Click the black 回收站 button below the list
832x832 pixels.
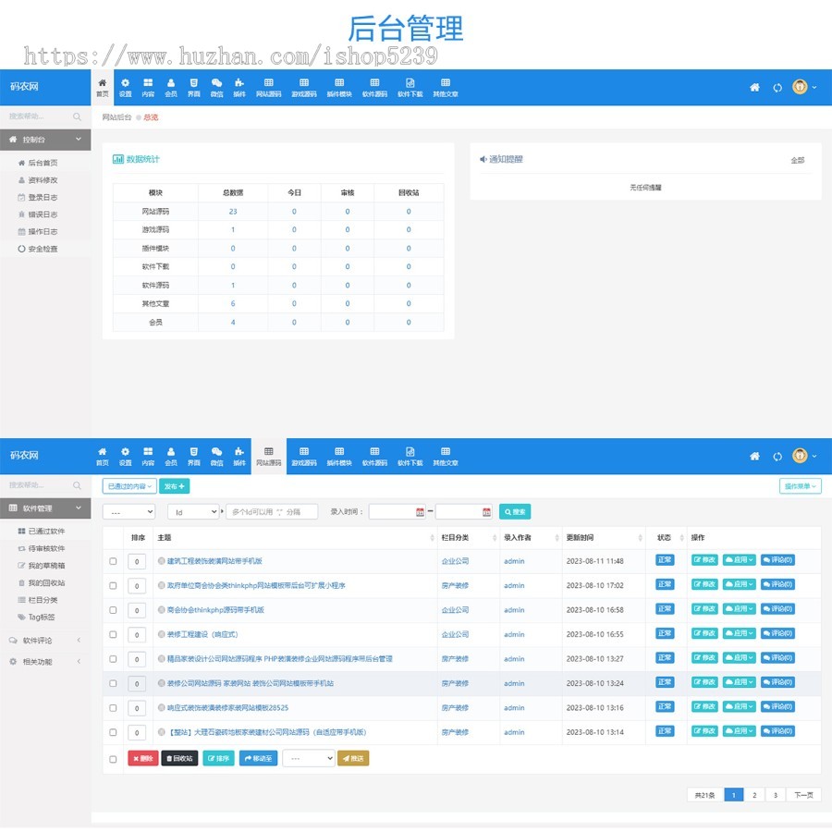179,759
